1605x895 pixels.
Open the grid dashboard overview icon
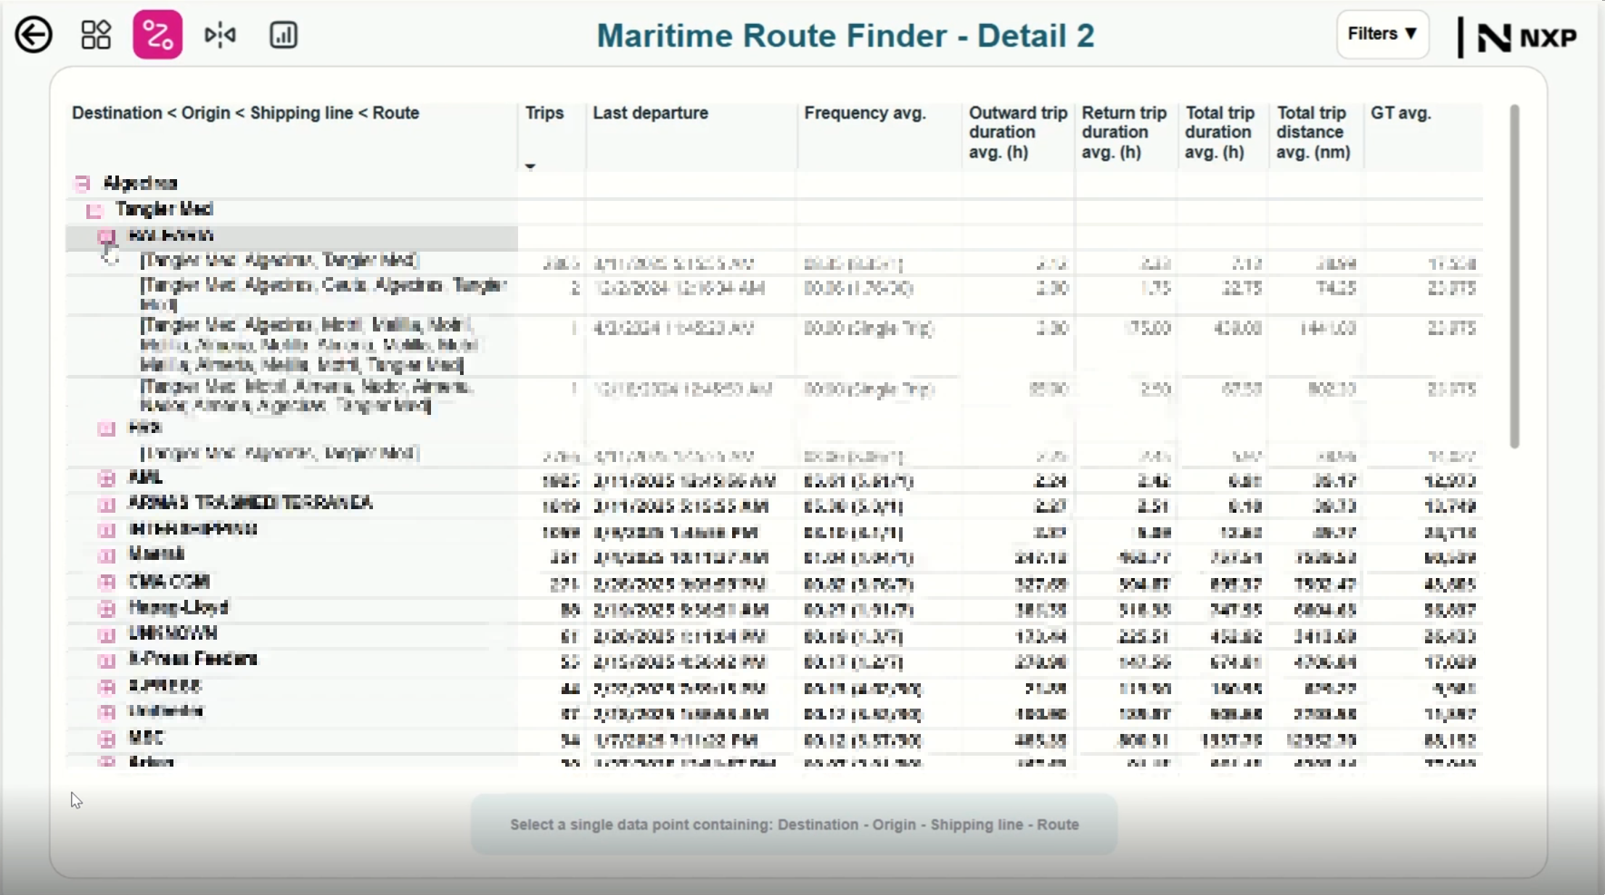pos(96,35)
